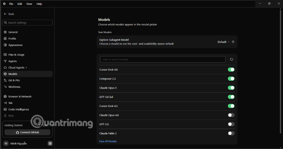This screenshot has height=149, width=283.
Task: Click the Back arrow icon
Action: [5, 14]
